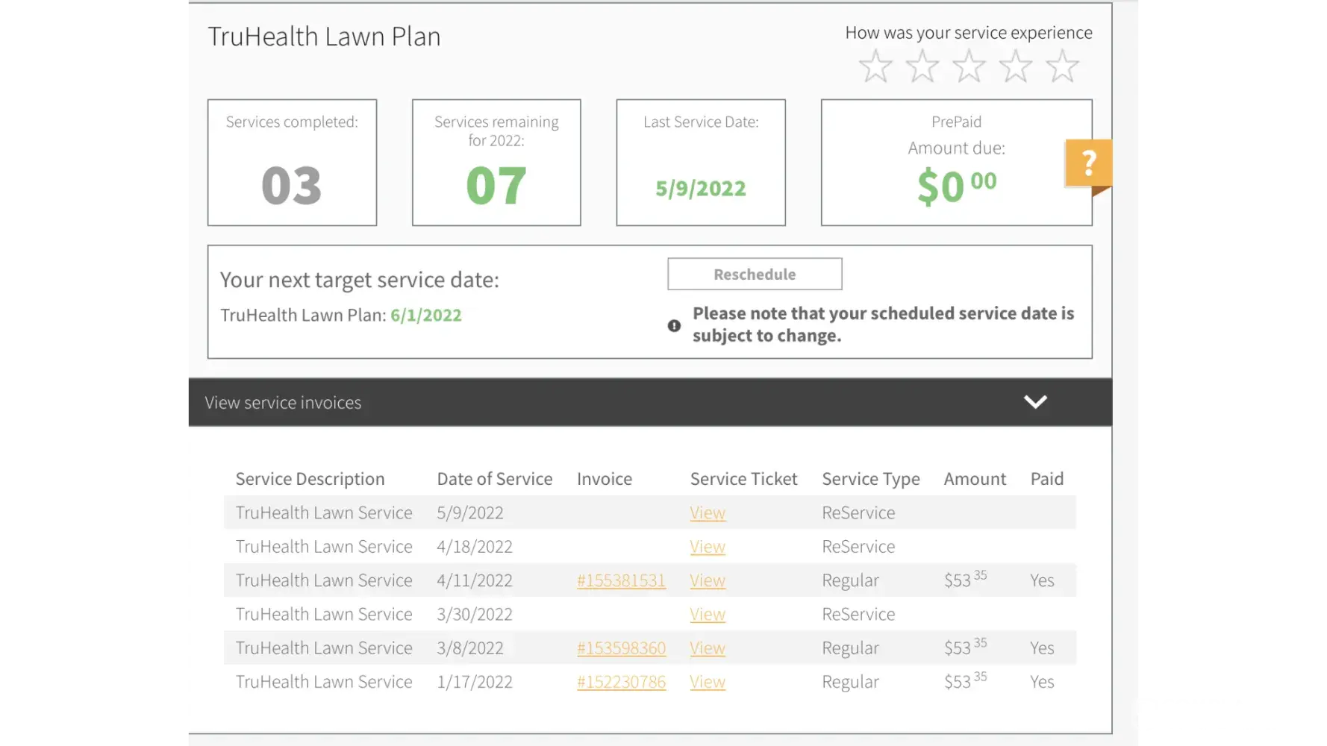Open invoice #152230786
Image resolution: width=1327 pixels, height=746 pixels.
[x=621, y=682]
